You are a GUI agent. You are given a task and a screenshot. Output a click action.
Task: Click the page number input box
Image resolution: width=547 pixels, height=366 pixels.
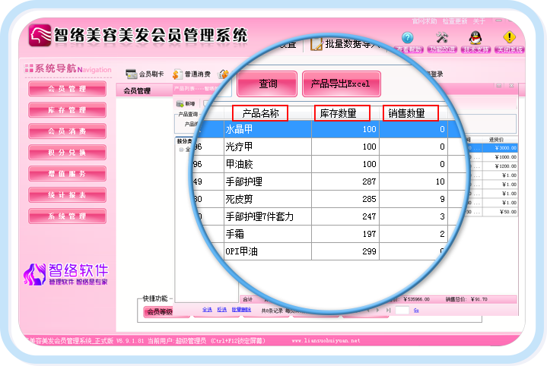click(x=402, y=310)
